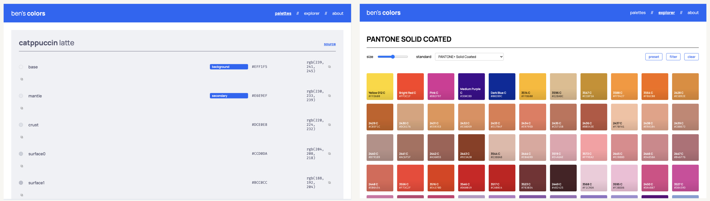Copy the rgb(188, 192, 204) value for surface1
This screenshot has width=710, height=201.
click(329, 182)
